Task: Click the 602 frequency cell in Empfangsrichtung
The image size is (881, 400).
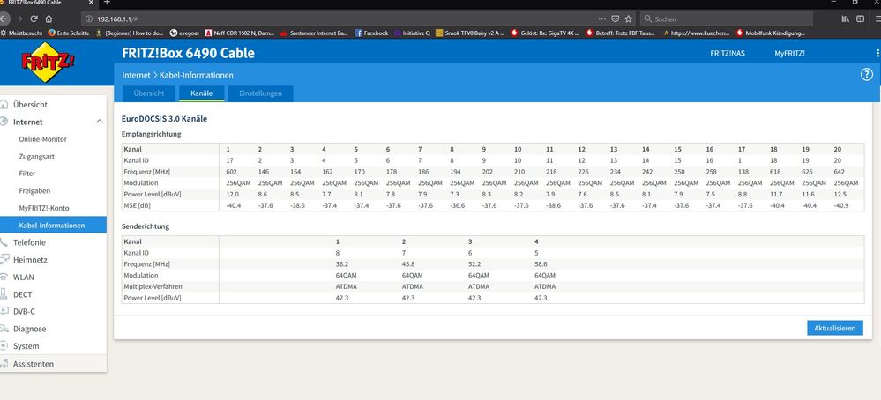Action: (231, 172)
